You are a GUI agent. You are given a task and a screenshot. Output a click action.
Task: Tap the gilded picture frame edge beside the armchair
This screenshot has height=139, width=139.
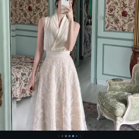pos(136,24)
